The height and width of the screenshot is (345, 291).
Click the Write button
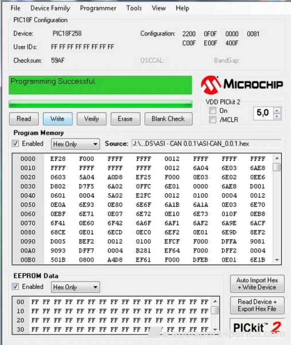[x=57, y=119]
